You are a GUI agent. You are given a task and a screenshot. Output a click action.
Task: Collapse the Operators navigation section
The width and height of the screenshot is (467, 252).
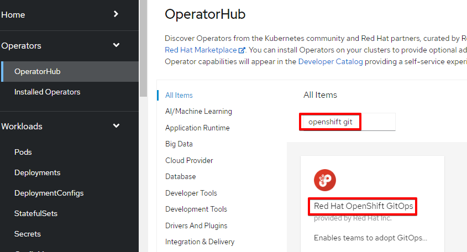coord(69,45)
